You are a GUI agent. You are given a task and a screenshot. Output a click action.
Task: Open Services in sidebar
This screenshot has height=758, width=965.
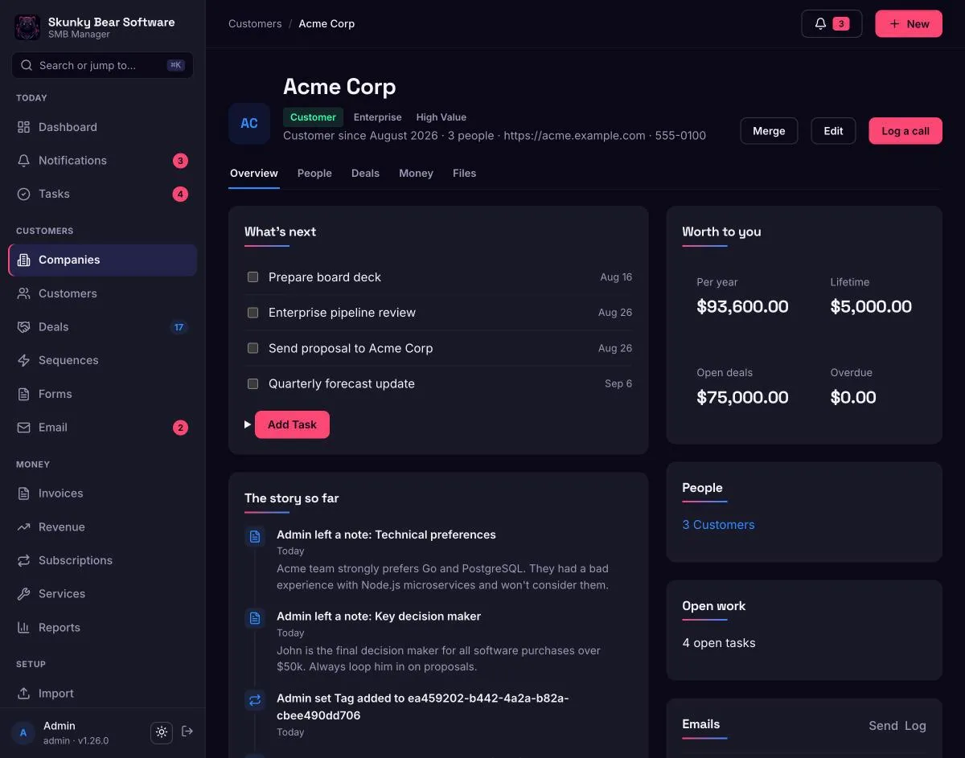(102, 594)
